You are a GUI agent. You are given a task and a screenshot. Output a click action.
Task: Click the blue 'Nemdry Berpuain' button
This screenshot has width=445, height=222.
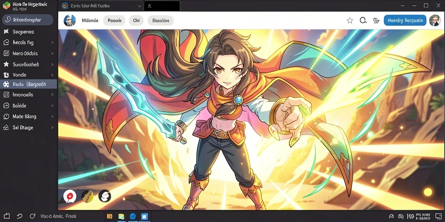[x=405, y=20]
